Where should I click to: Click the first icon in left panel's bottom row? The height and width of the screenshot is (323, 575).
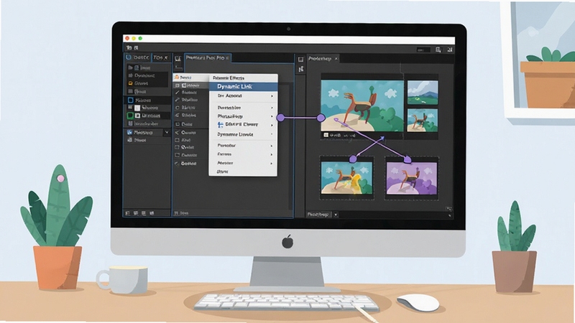coord(128,213)
